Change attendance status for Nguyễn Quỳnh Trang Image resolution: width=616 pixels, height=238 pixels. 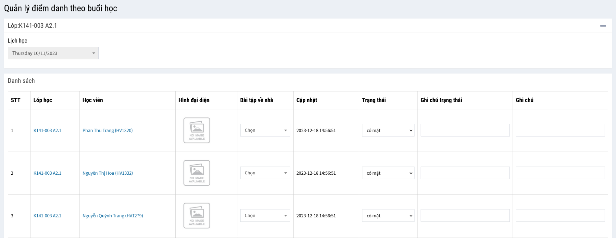click(388, 216)
